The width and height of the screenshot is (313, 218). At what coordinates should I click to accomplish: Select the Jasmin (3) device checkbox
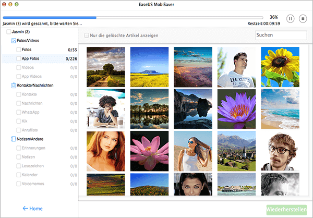click(x=9, y=32)
